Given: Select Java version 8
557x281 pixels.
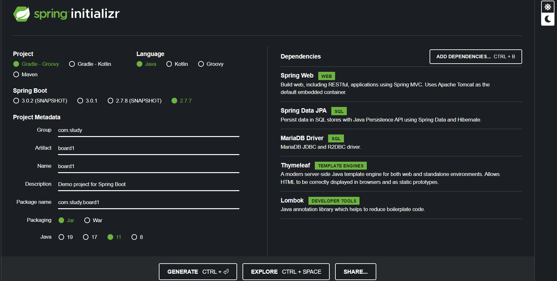Looking at the screenshot, I should click(x=137, y=237).
